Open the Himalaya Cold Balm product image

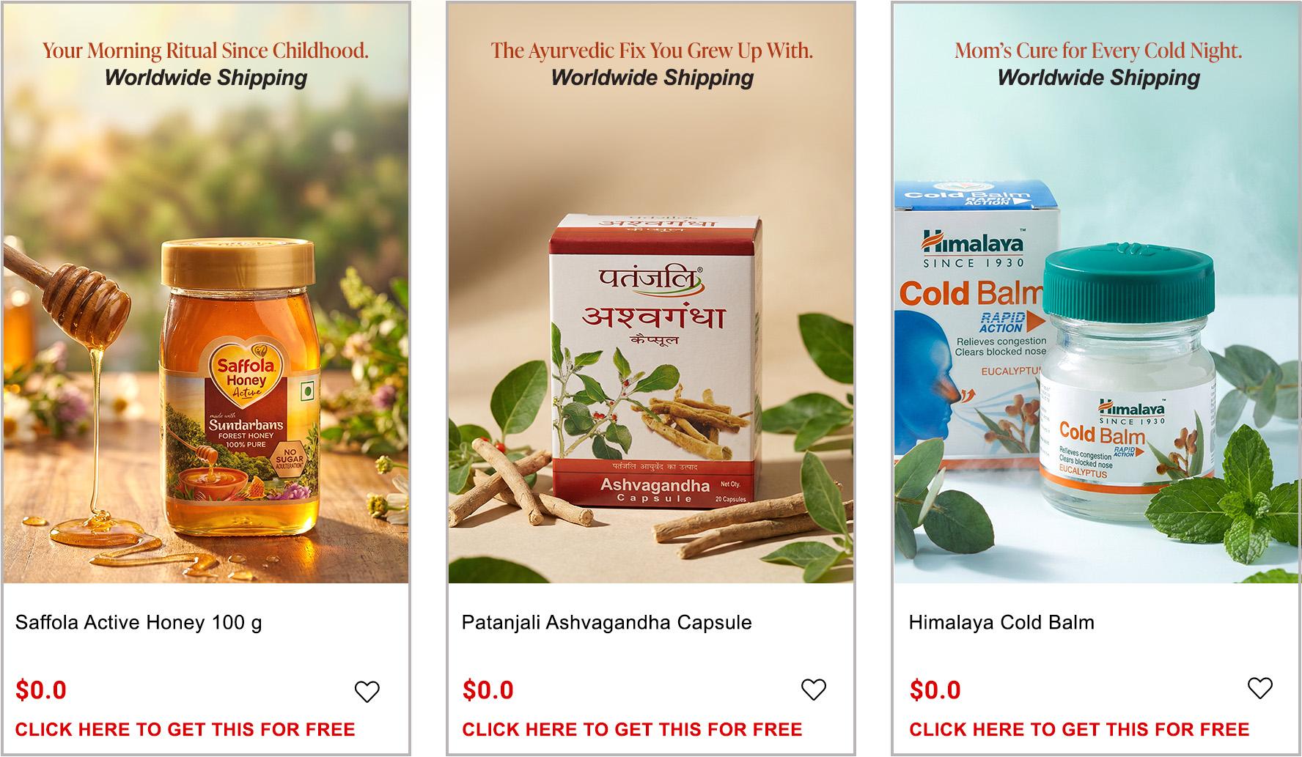1096,293
